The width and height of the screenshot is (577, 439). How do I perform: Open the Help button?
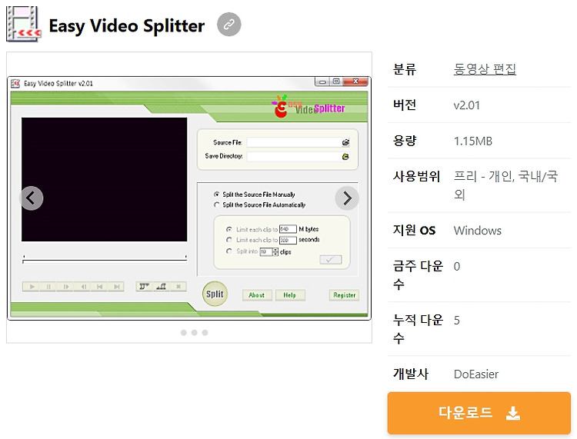[290, 295]
